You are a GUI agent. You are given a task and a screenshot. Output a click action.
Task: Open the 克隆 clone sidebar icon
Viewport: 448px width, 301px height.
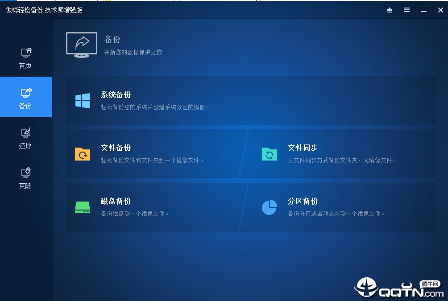coord(26,173)
